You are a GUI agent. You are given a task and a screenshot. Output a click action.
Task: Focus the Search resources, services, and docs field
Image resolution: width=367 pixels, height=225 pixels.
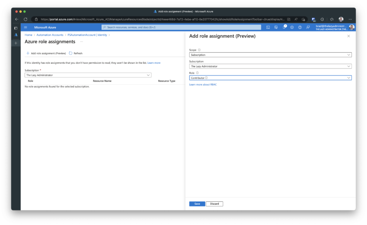click(x=181, y=27)
